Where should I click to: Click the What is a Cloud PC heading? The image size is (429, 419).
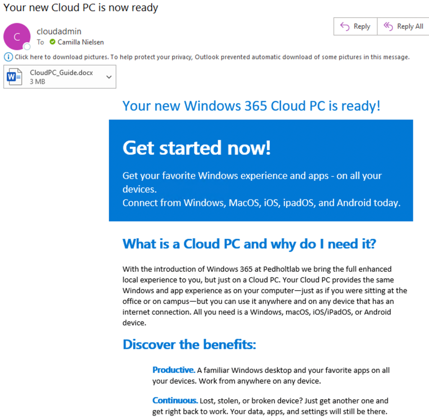249,244
